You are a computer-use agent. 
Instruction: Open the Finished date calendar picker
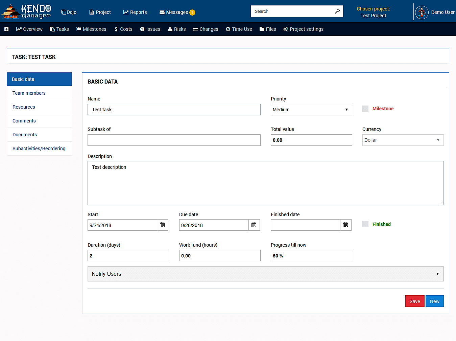pyautogui.click(x=345, y=225)
